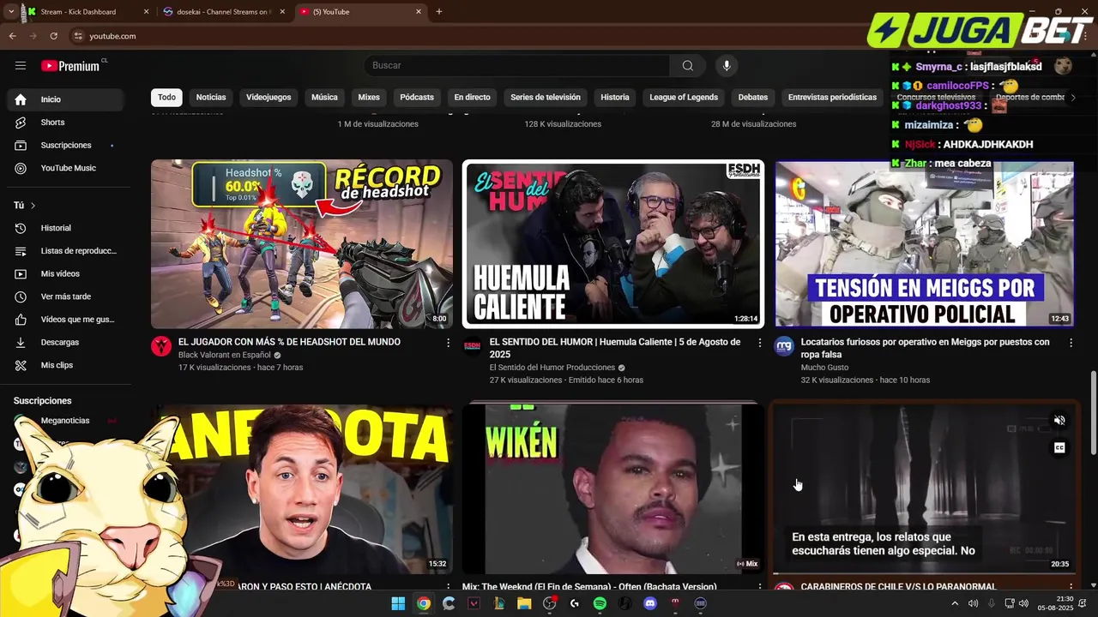Image resolution: width=1098 pixels, height=617 pixels.
Task: Open File Explorer from the taskbar
Action: pos(524,603)
